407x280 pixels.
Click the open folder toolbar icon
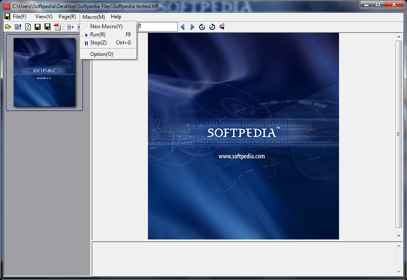[8, 27]
